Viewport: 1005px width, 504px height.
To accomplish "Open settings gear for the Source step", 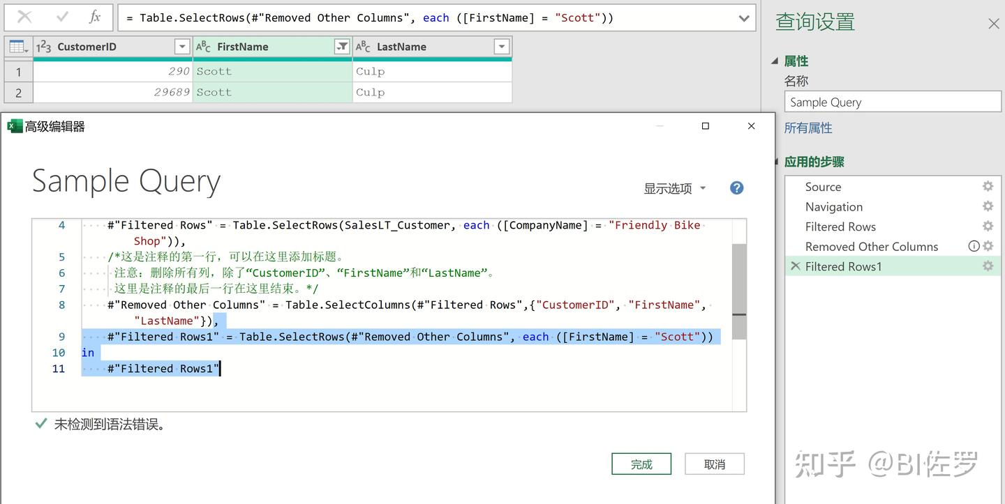I will point(988,186).
